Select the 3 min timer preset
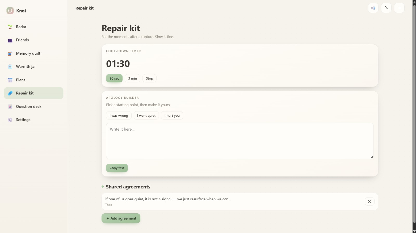The image size is (416, 233). (x=133, y=78)
